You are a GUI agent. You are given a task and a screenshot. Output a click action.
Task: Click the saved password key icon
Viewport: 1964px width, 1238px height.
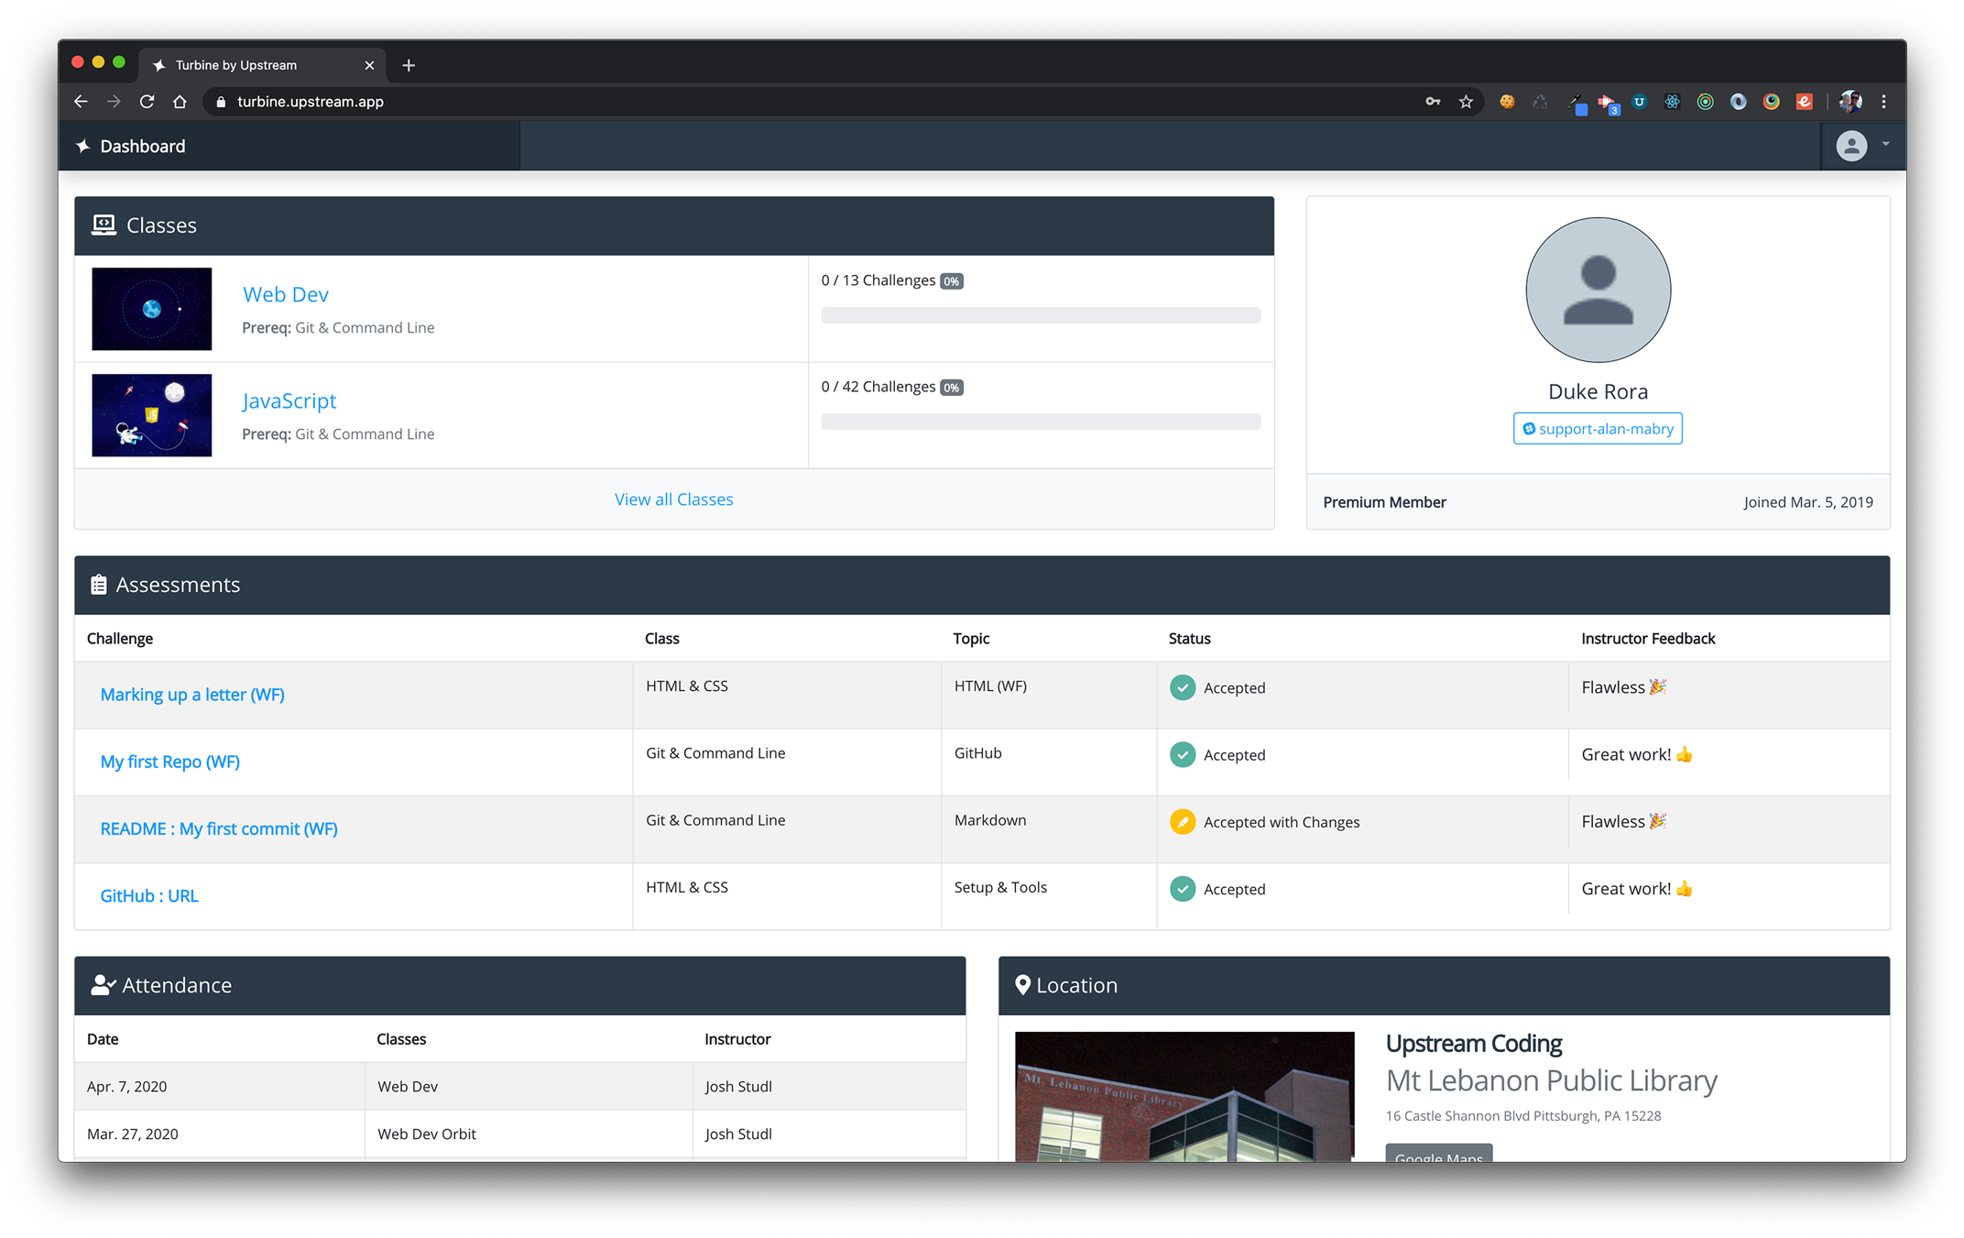(x=1433, y=102)
